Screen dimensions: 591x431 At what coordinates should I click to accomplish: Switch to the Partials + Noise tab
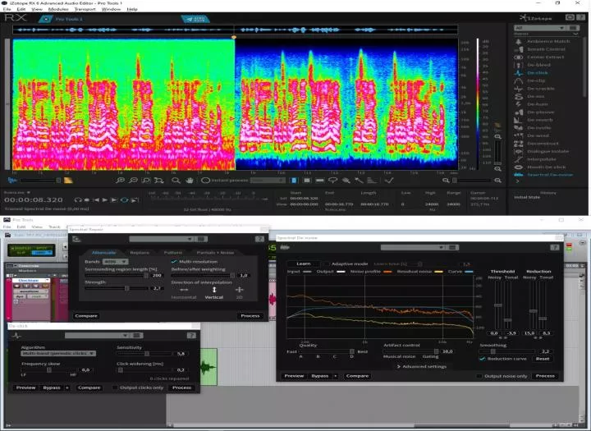tap(215, 252)
